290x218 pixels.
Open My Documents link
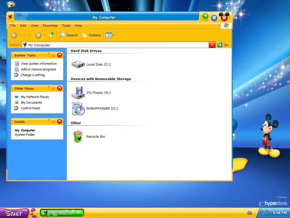[x=31, y=102]
